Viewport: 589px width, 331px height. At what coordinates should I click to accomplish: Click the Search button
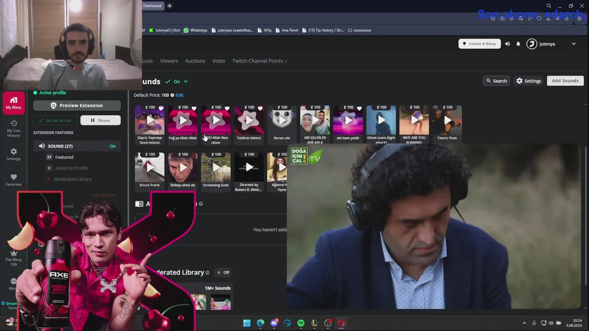(x=496, y=80)
